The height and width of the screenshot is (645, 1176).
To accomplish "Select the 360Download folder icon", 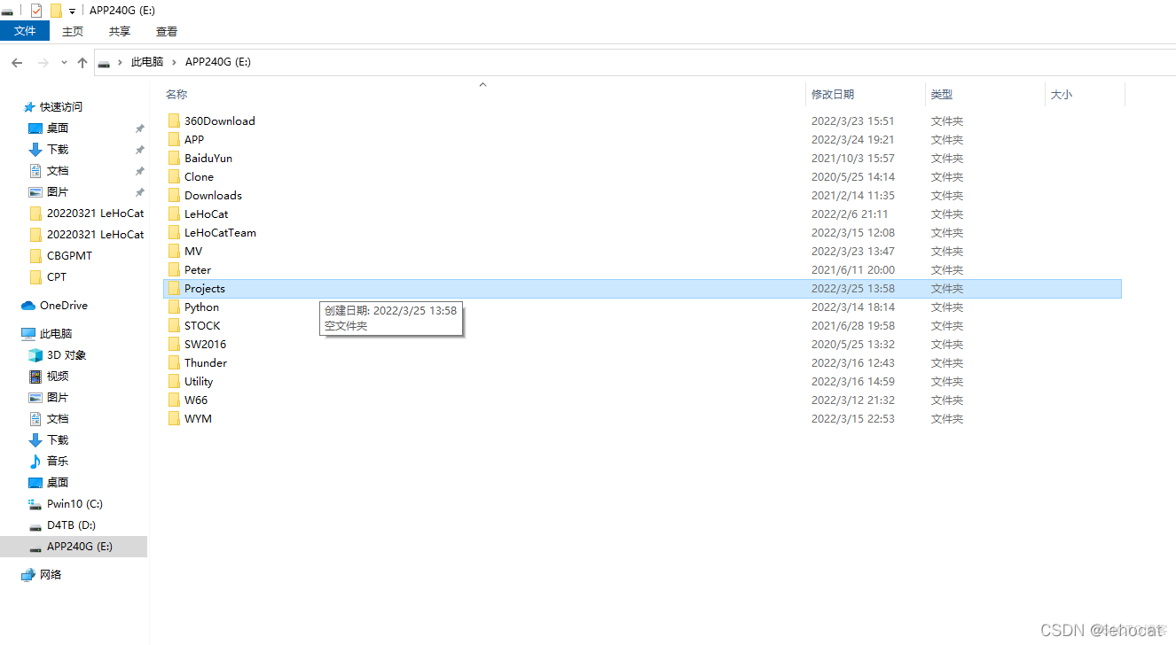I will pyautogui.click(x=174, y=120).
